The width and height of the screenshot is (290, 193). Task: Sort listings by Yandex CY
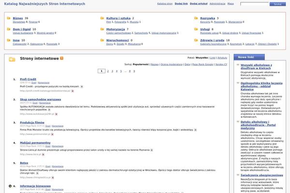(x=221, y=65)
